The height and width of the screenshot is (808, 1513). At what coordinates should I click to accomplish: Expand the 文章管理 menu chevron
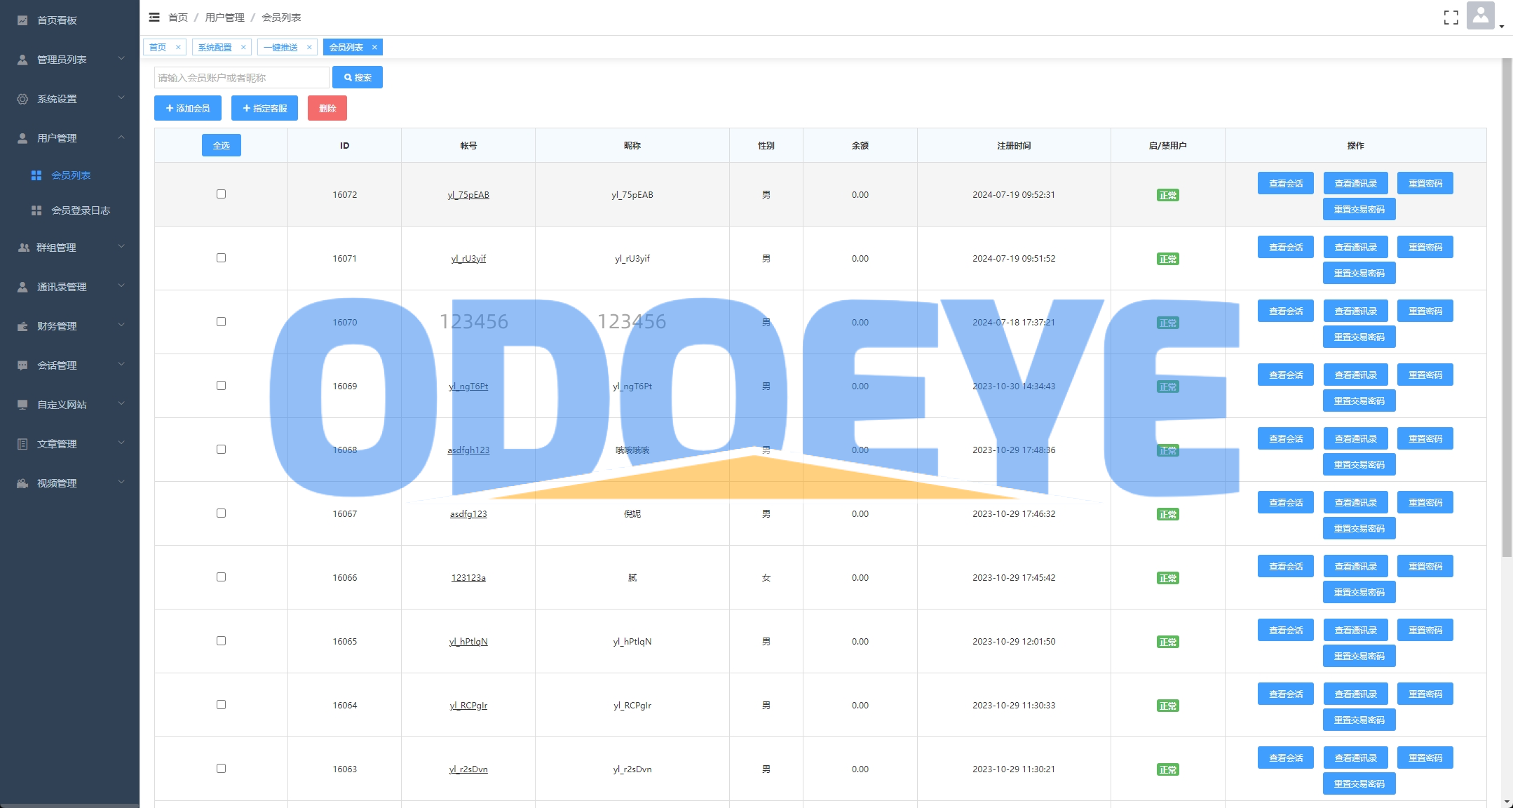121,443
